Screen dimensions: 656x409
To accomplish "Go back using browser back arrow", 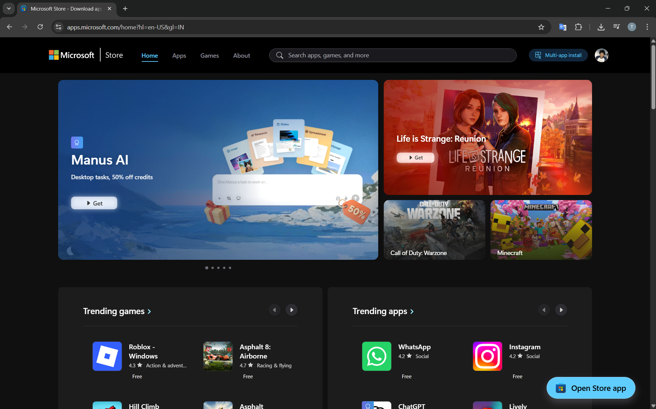I will [10, 27].
